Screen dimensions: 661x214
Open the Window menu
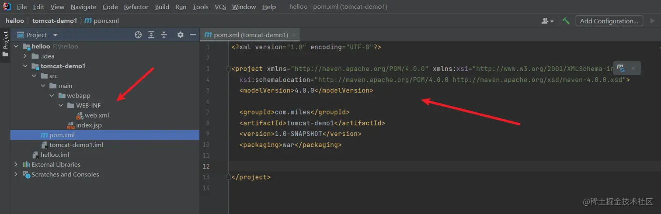[244, 7]
